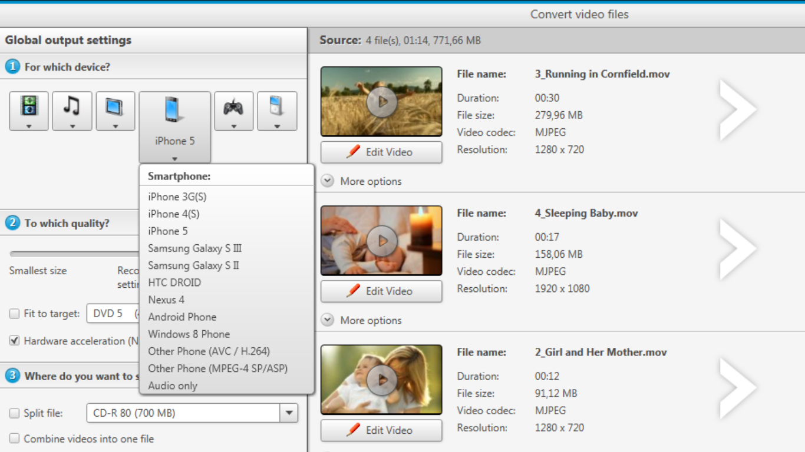Click Edit Video for Girl and Her Mother
This screenshot has width=805, height=452.
coord(381,430)
